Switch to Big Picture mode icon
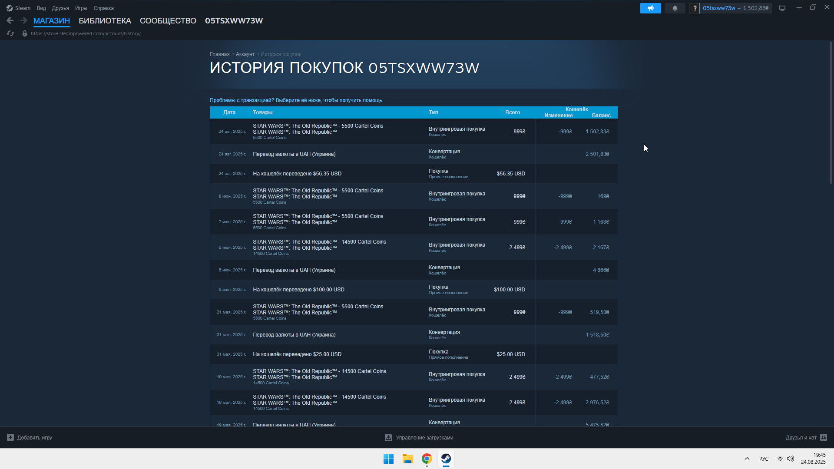 pyautogui.click(x=782, y=8)
